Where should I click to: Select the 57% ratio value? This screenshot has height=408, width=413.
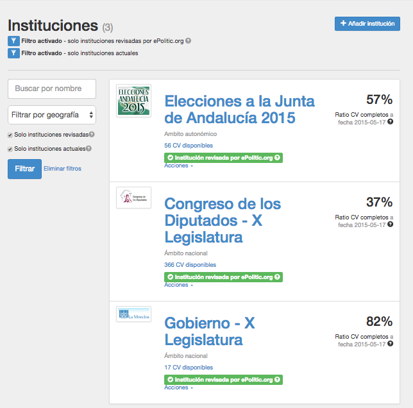379,99
